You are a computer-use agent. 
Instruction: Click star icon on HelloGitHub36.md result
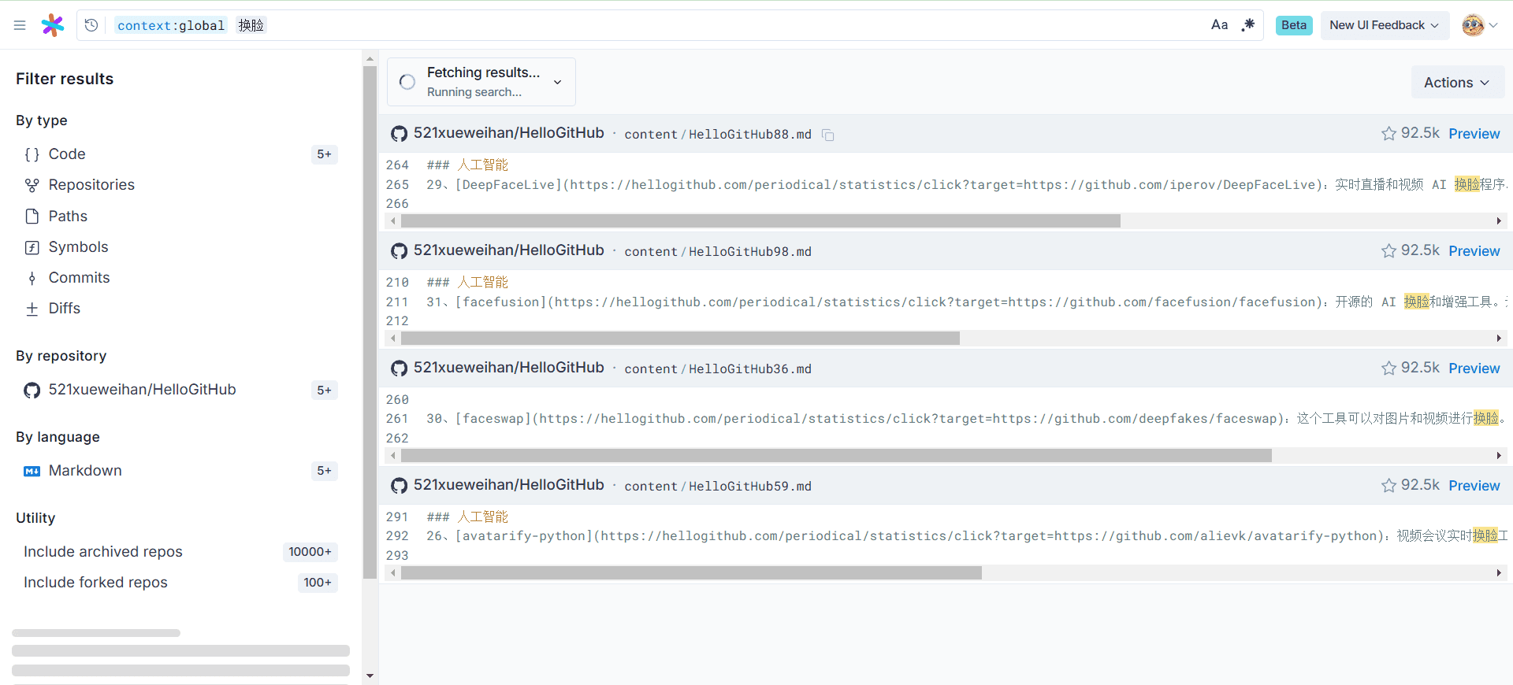1388,368
